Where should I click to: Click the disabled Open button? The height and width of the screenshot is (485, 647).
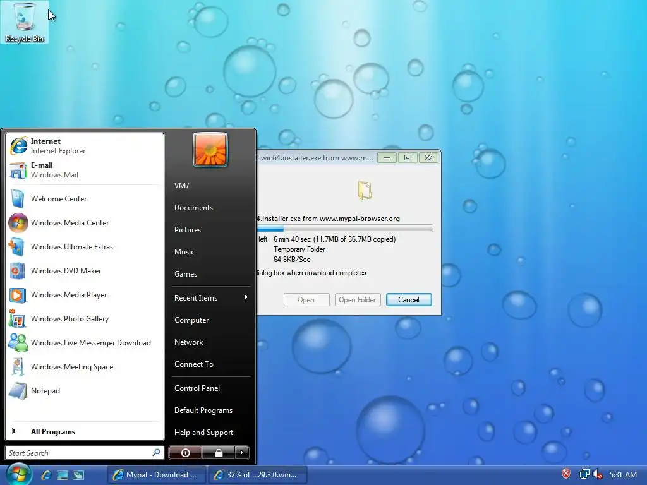(306, 300)
